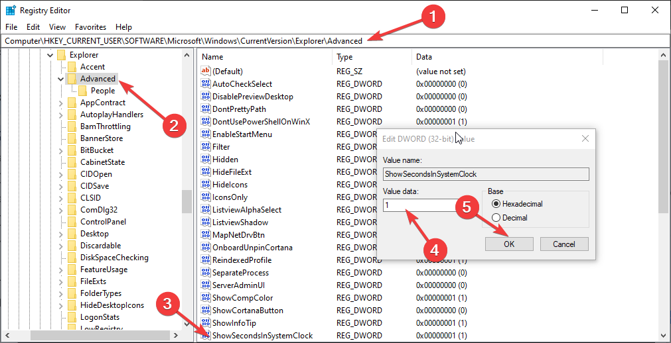Collapse the Advanced tree node
671x343 pixels.
coord(61,79)
